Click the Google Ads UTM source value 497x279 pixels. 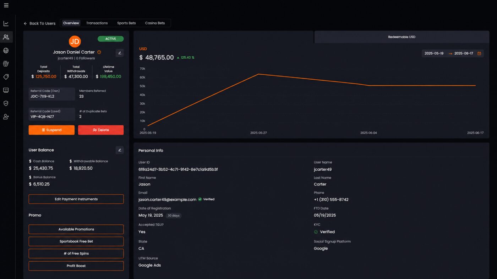pos(149,266)
